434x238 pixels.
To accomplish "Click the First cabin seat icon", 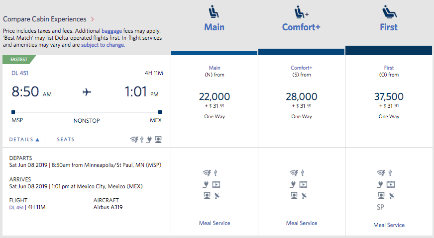I will coord(389,11).
